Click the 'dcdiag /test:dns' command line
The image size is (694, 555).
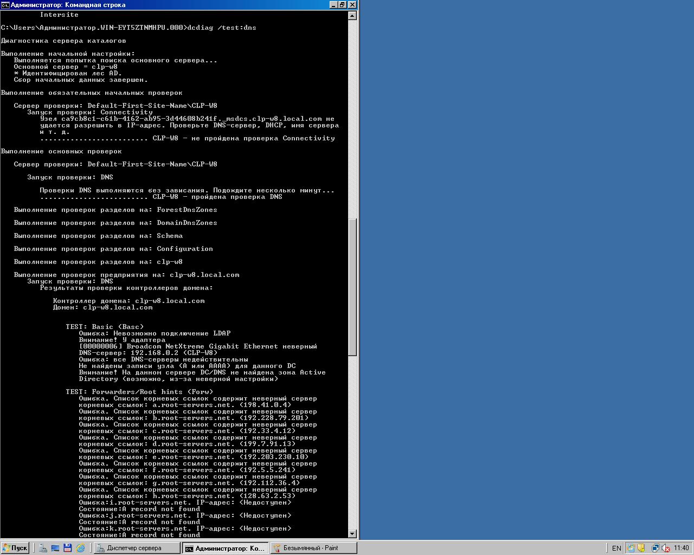(128, 28)
